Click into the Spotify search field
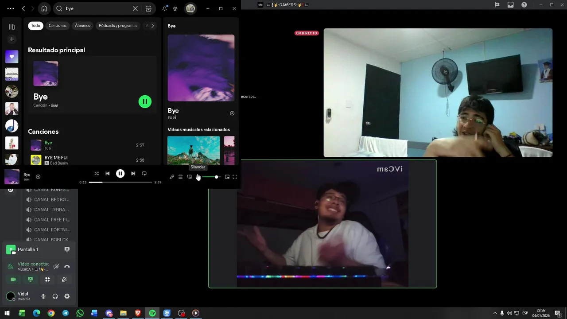This screenshot has height=319, width=567. click(97, 8)
